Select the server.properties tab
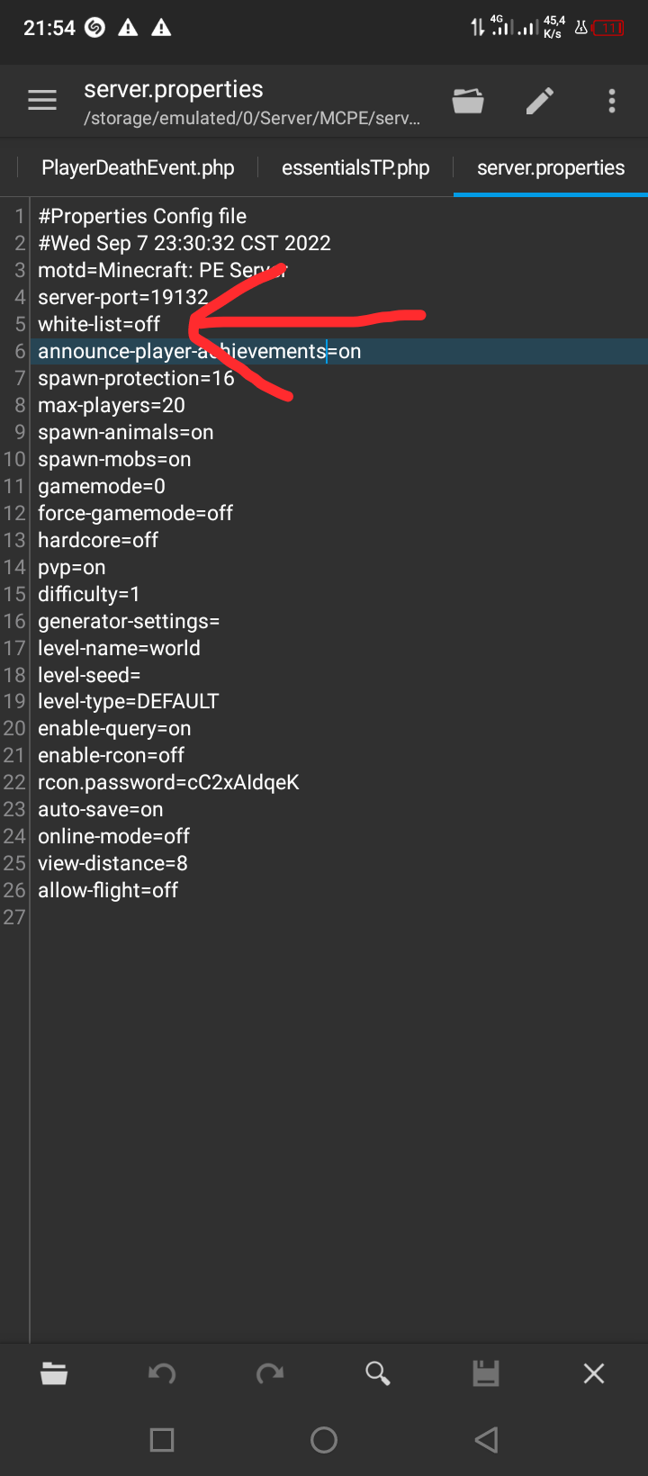648x1476 pixels. (x=550, y=168)
